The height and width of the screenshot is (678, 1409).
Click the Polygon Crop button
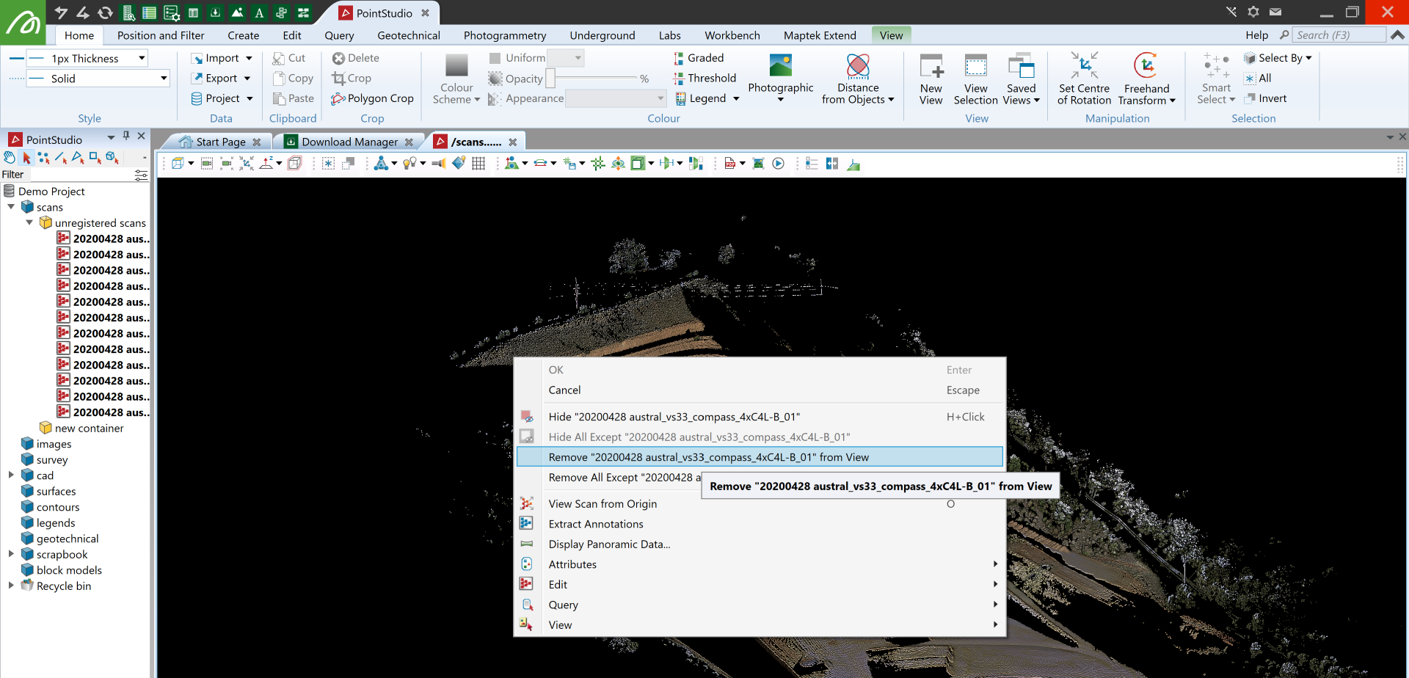(373, 98)
